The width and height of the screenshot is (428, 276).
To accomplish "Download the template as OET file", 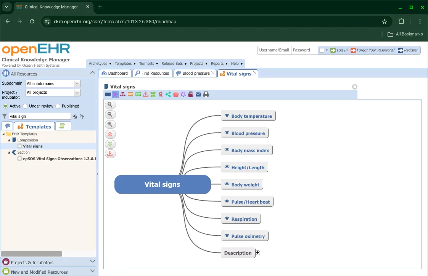I will coord(130,94).
